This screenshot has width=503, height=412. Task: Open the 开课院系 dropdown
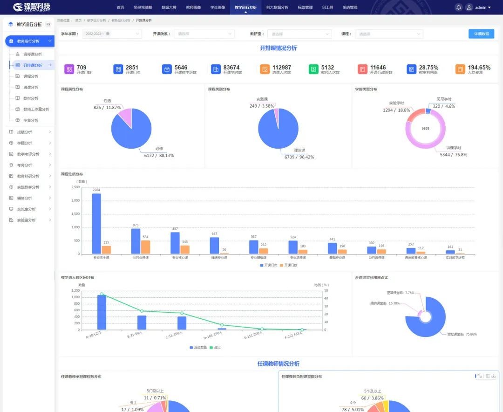click(204, 34)
